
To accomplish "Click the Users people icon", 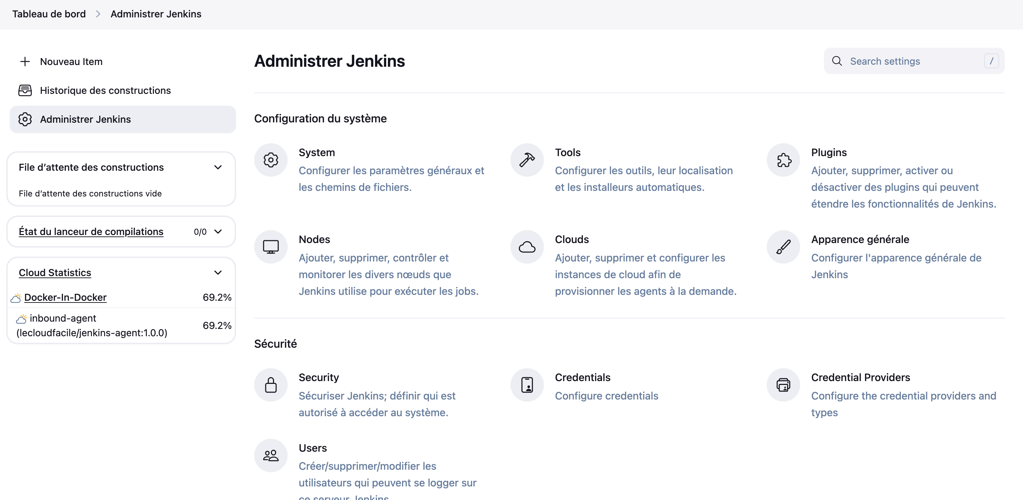I will point(271,455).
